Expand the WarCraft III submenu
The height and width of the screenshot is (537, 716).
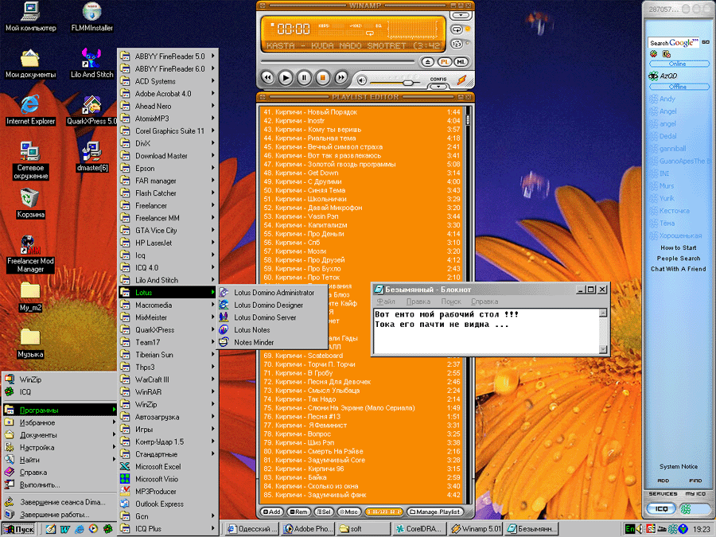click(x=168, y=379)
